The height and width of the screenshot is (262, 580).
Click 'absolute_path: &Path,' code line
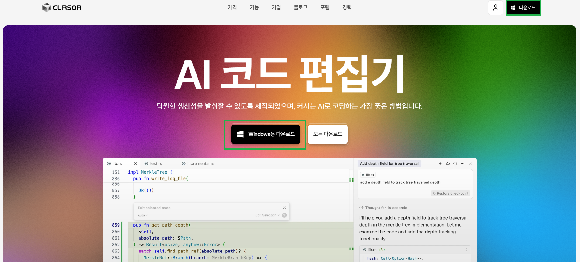point(165,238)
